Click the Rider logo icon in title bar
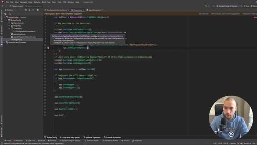The image size is (257, 145). pyautogui.click(x=3, y=2)
